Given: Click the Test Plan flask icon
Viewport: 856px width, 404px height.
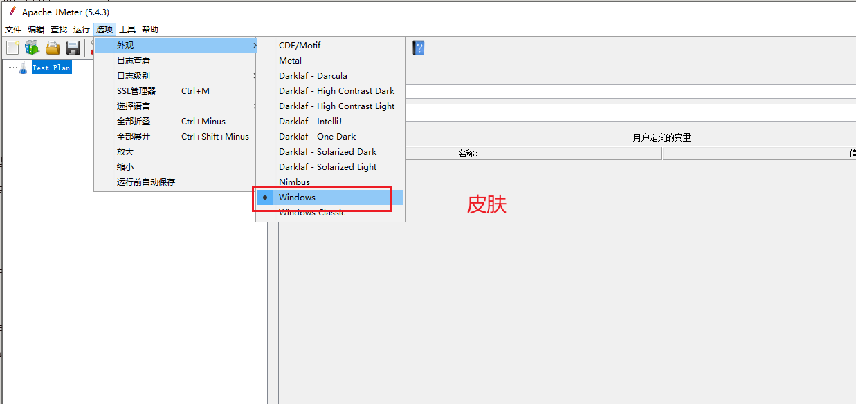Looking at the screenshot, I should 24,68.
